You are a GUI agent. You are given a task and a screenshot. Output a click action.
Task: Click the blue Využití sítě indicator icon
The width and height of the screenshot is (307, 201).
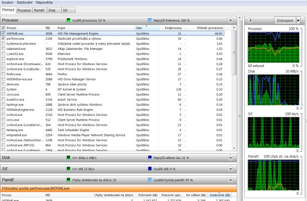click(x=150, y=168)
